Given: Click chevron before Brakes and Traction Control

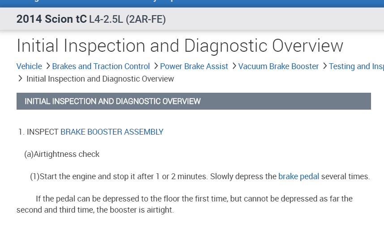Looking at the screenshot, I should point(47,66).
